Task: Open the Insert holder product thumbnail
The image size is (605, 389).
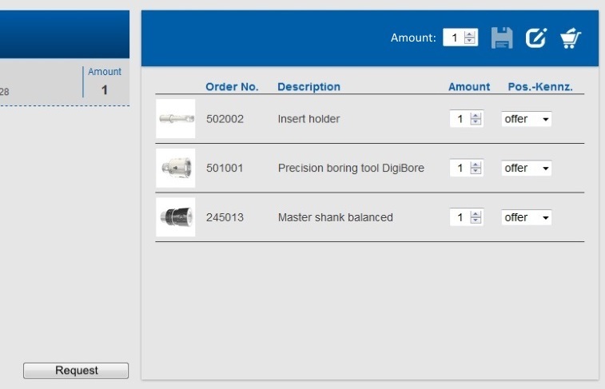Action: [x=175, y=119]
